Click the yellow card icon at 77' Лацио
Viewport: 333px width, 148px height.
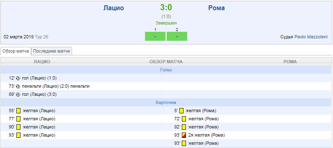click(x=18, y=119)
